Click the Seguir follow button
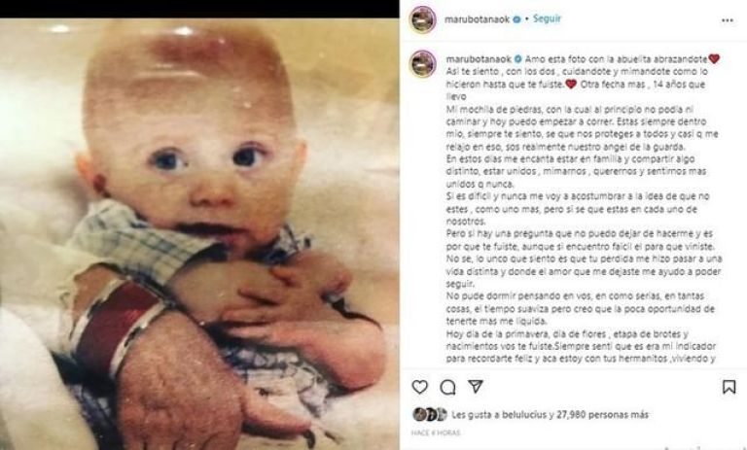This screenshot has width=747, height=450. [547, 19]
